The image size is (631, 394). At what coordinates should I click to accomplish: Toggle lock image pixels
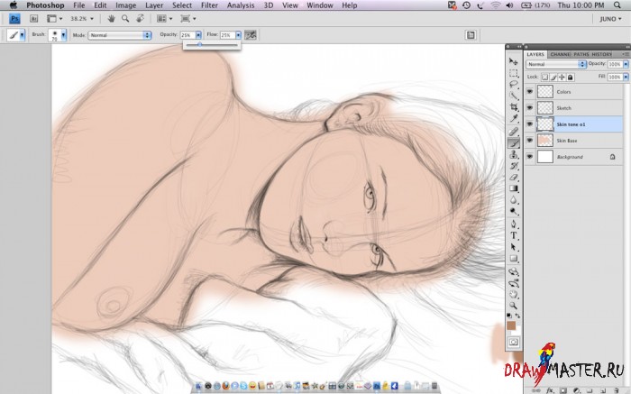[553, 77]
